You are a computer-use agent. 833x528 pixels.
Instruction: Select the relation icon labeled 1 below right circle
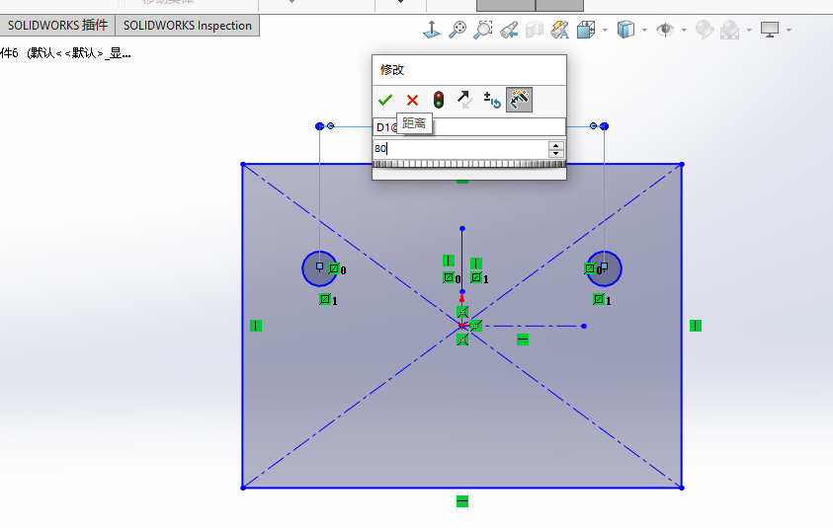pyautogui.click(x=599, y=299)
